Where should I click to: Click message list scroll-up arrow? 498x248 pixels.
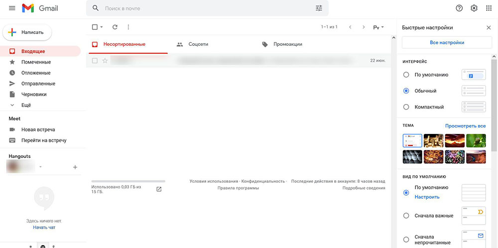(394, 38)
